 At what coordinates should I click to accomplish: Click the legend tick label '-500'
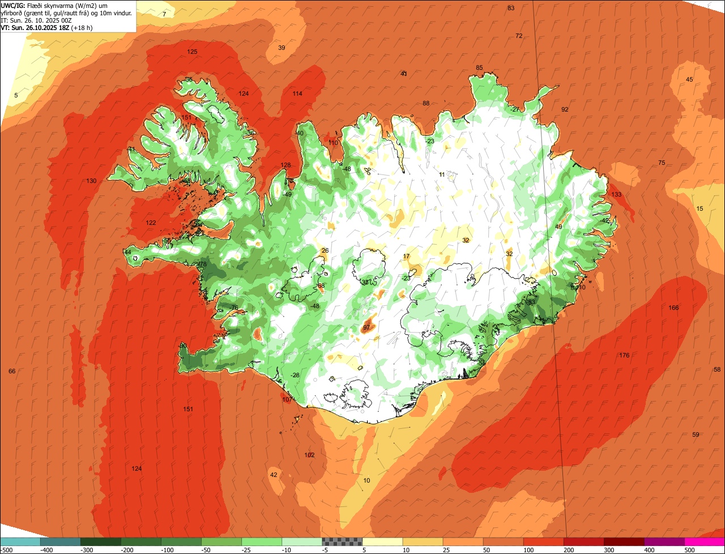[x=6, y=550]
